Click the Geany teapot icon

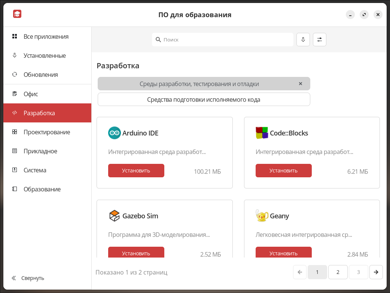point(262,216)
